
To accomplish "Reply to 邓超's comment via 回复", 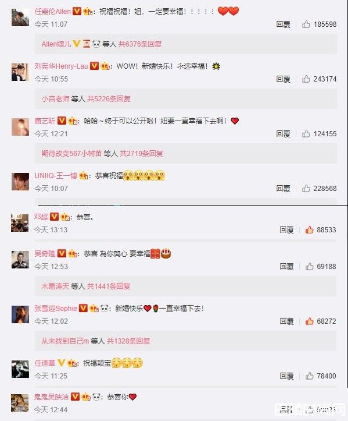I will [286, 230].
